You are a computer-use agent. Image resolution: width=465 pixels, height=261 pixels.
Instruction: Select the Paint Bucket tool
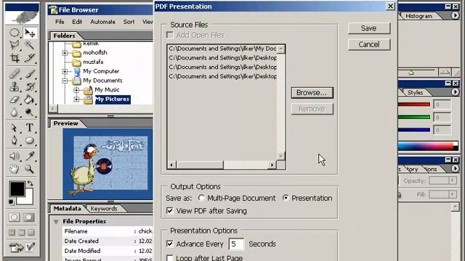30,99
